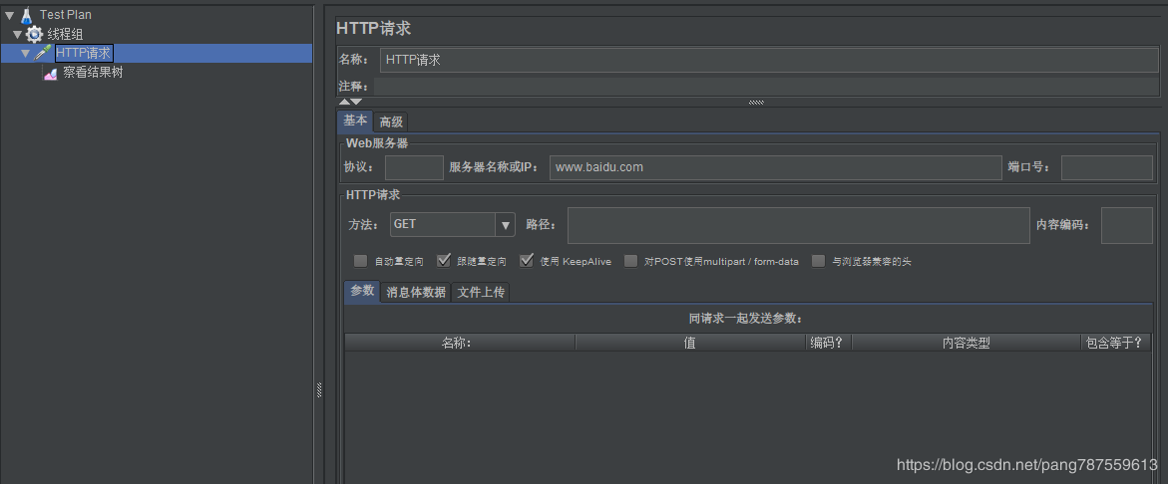Click the up/down collapse arrows below 注释
The width and height of the screenshot is (1168, 484).
[350, 102]
